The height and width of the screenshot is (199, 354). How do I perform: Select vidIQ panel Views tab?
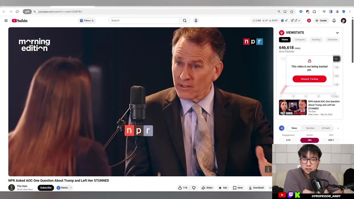(294, 128)
